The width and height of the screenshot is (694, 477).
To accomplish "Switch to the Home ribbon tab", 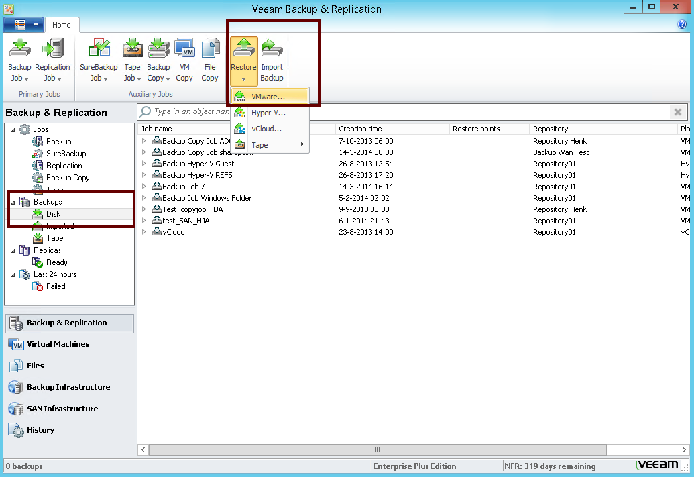I will click(x=62, y=25).
